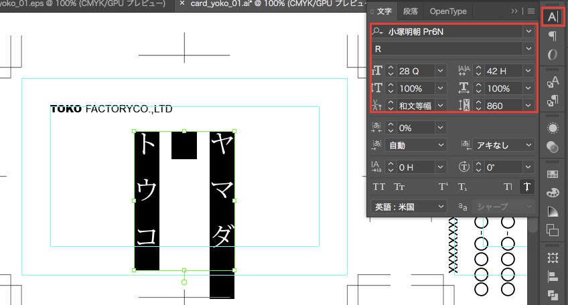Click the double-arrow collapse panel button
Viewport: 568px width, 305px height.
(514, 11)
